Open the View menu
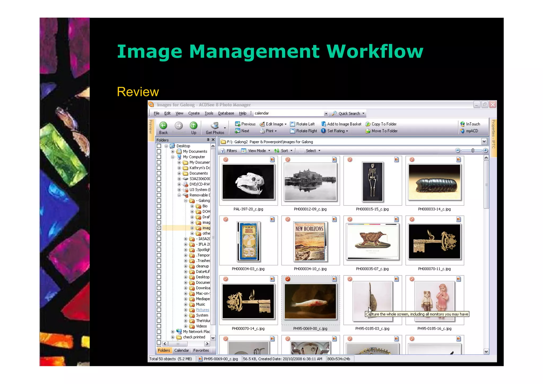 [x=179, y=113]
